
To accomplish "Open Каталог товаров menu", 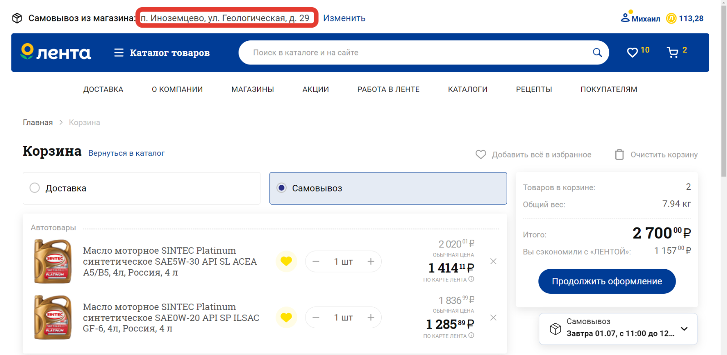I will 169,53.
